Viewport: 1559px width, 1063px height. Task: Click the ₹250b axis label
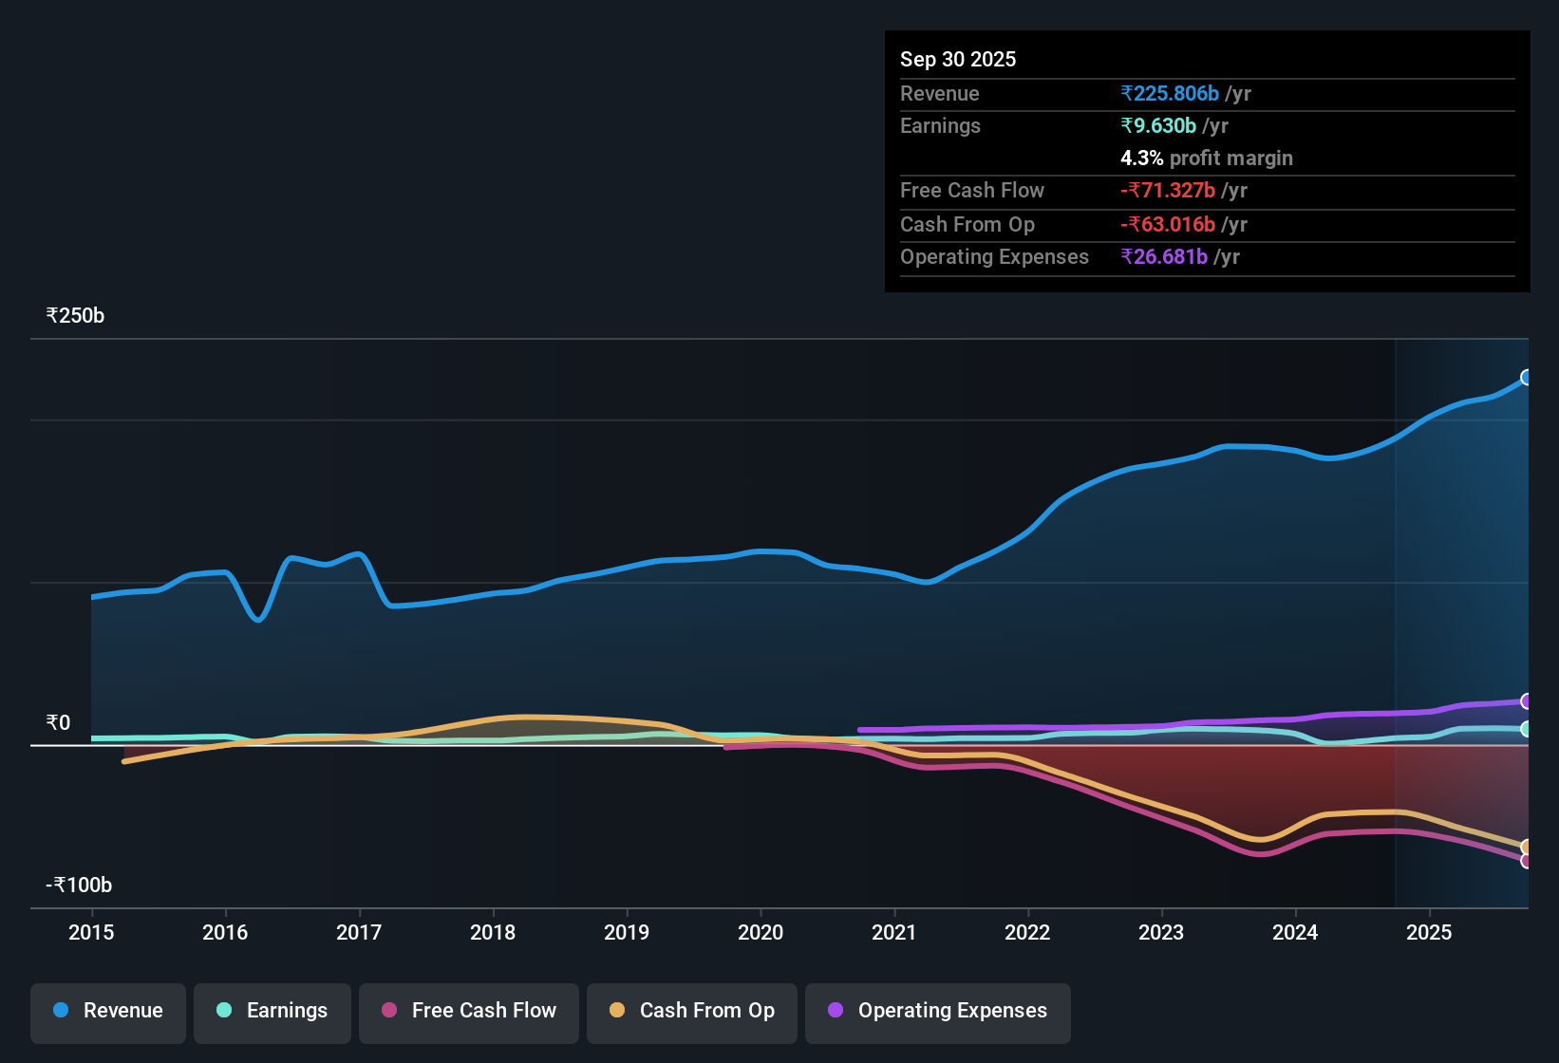point(74,315)
